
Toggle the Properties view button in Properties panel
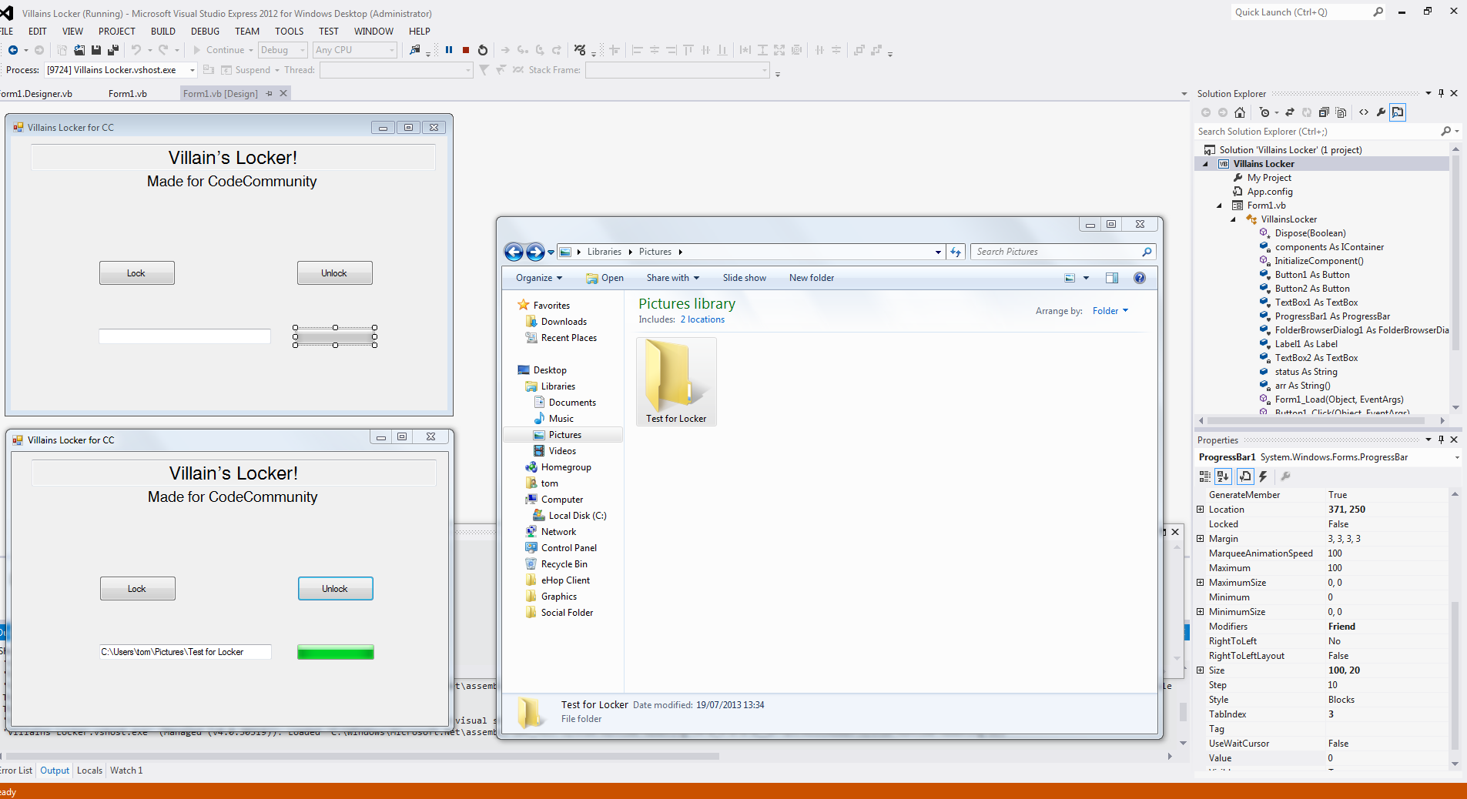[1245, 476]
